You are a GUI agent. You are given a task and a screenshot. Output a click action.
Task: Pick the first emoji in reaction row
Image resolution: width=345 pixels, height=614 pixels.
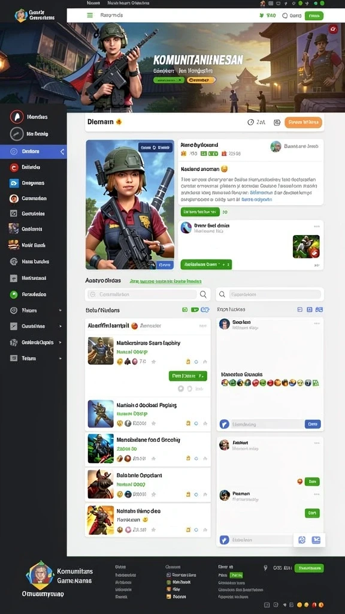[225, 383]
